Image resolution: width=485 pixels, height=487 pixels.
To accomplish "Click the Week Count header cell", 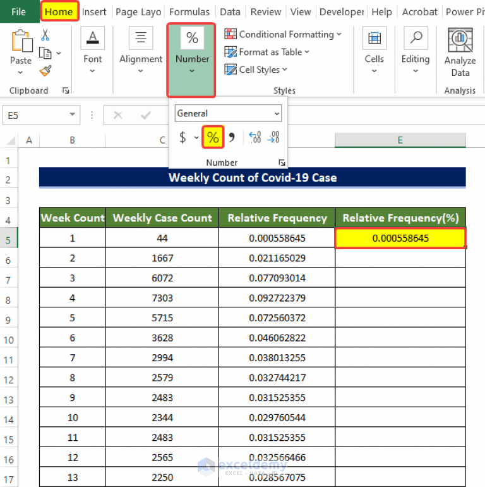I will 72,218.
